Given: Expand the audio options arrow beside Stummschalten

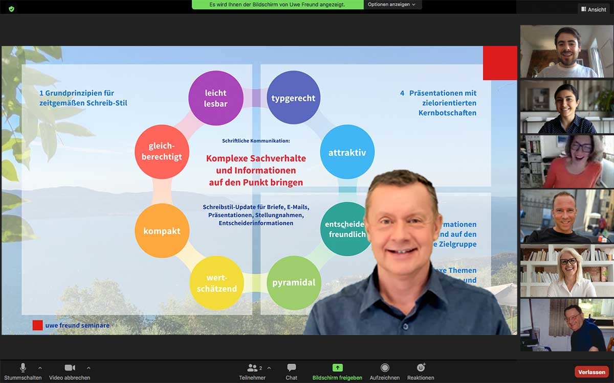Looking at the screenshot, I should pyautogui.click(x=40, y=368).
